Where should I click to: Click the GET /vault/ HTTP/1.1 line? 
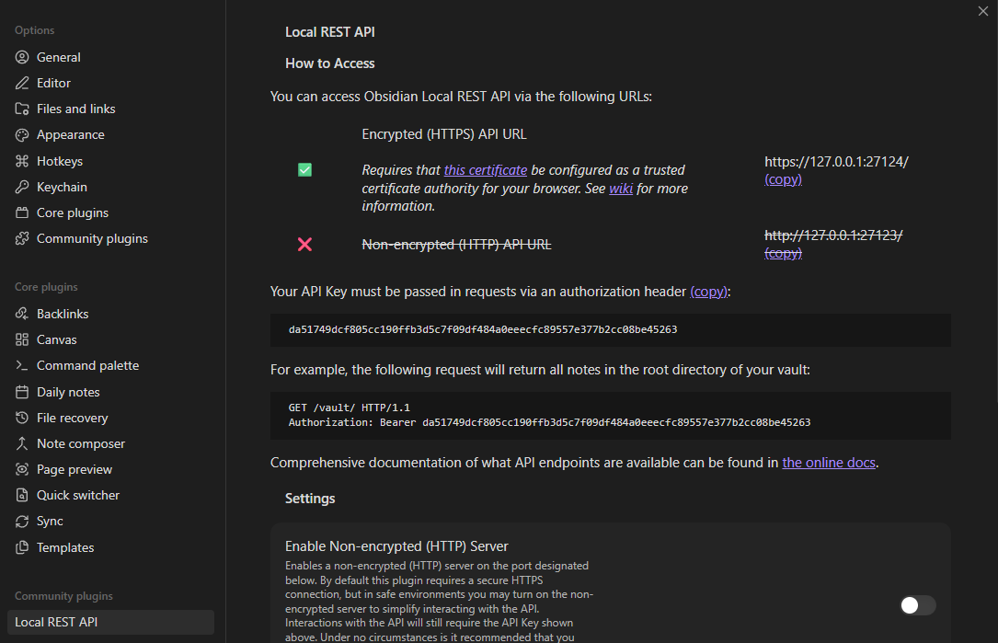click(350, 408)
